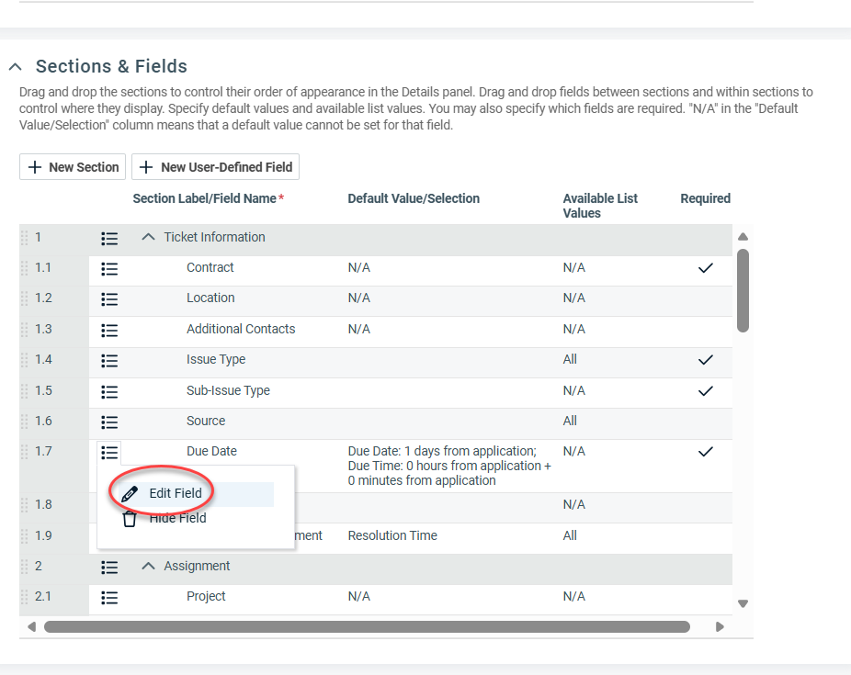This screenshot has height=675, width=851.
Task: Collapse the Ticket Information section
Action: pos(148,237)
